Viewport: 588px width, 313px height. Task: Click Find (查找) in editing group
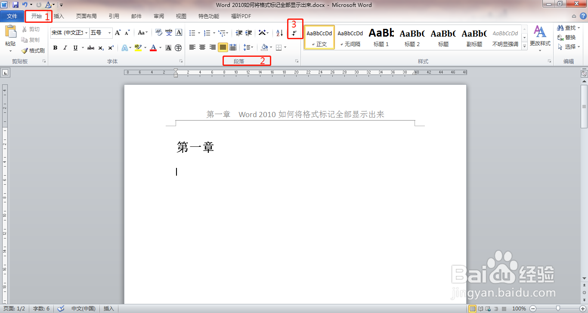pos(566,28)
